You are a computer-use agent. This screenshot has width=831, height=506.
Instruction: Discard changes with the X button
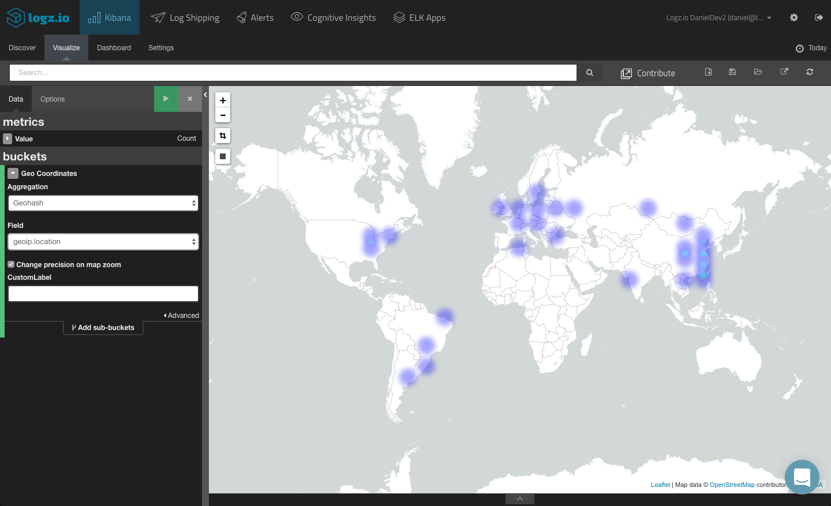coord(190,99)
